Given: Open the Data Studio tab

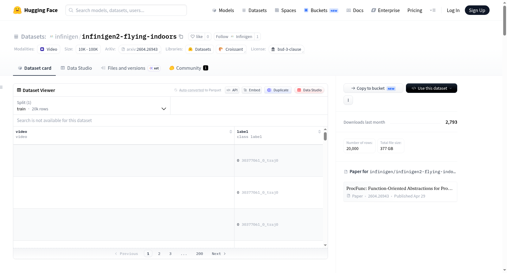Looking at the screenshot, I should pos(76,68).
